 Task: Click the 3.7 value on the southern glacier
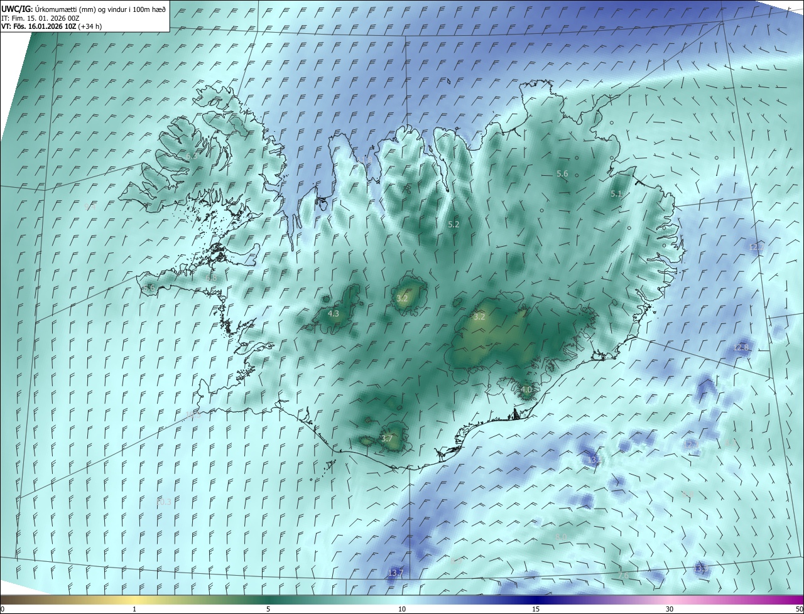pyautogui.click(x=387, y=438)
